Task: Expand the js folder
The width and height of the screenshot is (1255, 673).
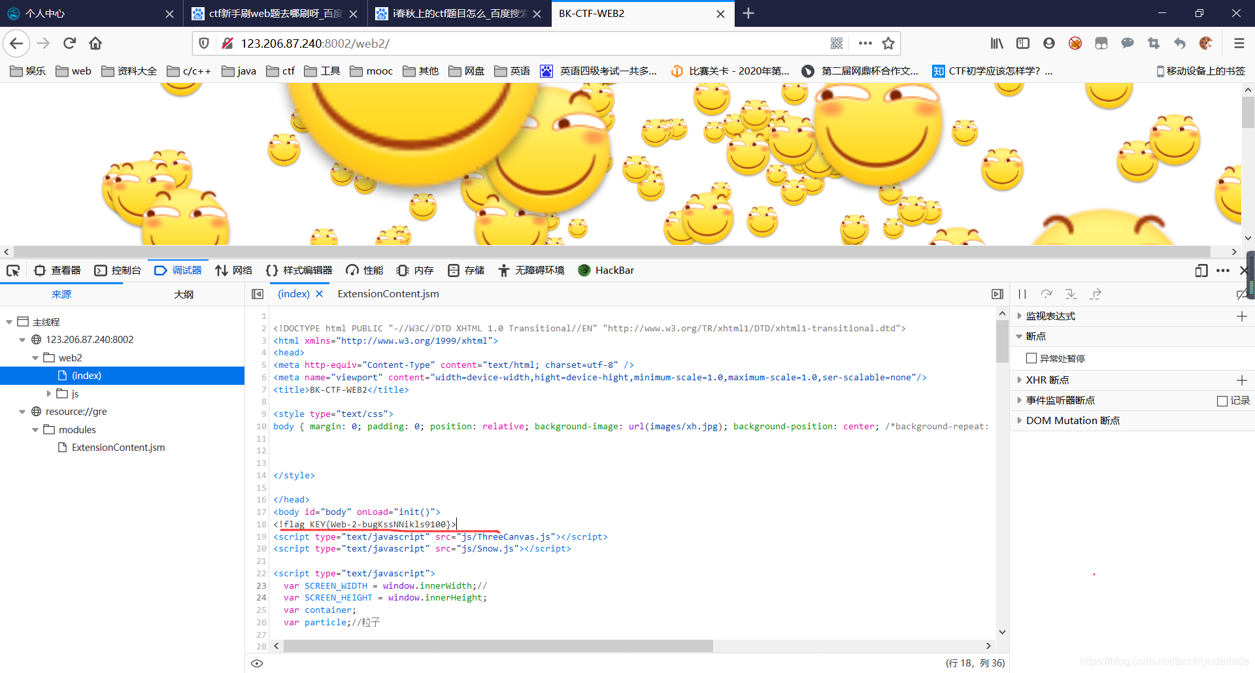Action: 48,393
